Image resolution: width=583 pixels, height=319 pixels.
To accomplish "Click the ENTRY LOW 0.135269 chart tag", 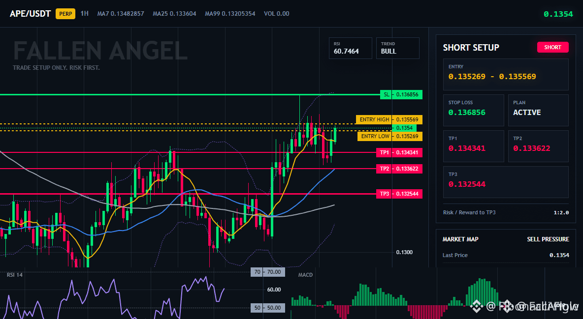I will click(x=389, y=136).
